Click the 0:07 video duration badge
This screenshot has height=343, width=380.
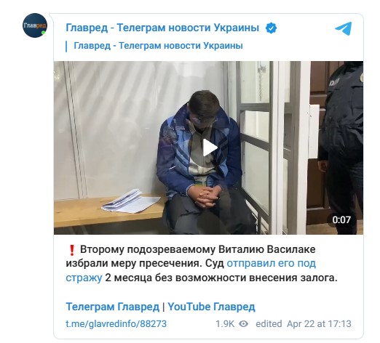[x=341, y=220]
